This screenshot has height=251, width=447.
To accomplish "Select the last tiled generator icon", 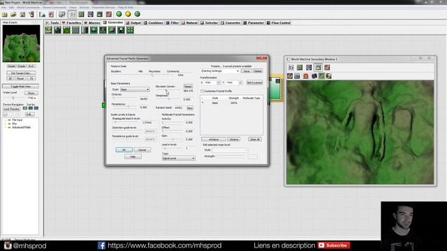I will pyautogui.click(x=131, y=30).
